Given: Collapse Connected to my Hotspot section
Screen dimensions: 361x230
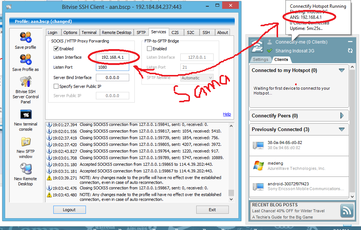Looking at the screenshot, I should (342, 71).
